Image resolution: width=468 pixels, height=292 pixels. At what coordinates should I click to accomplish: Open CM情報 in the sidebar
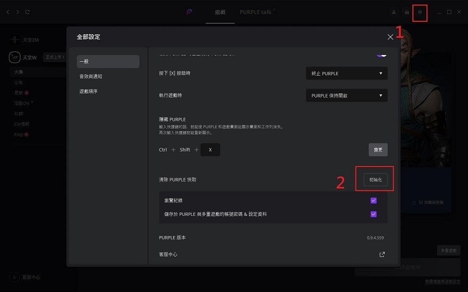[22, 124]
